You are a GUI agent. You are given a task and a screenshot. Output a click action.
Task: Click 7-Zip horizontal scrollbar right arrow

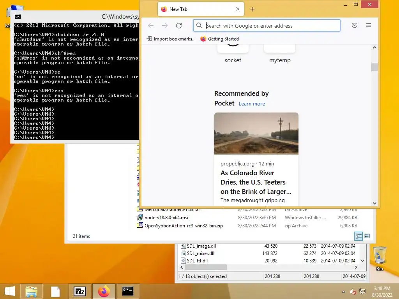click(356, 267)
